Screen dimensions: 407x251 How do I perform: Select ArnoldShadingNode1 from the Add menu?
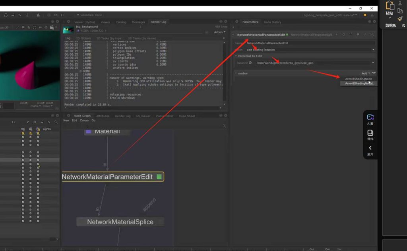point(359,84)
